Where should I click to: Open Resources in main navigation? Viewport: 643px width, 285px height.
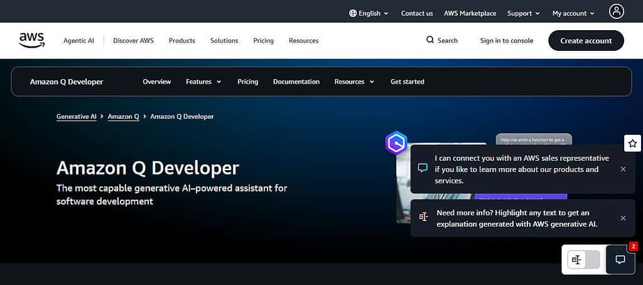(x=303, y=41)
